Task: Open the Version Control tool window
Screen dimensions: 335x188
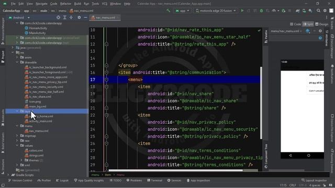Action: click(20, 180)
